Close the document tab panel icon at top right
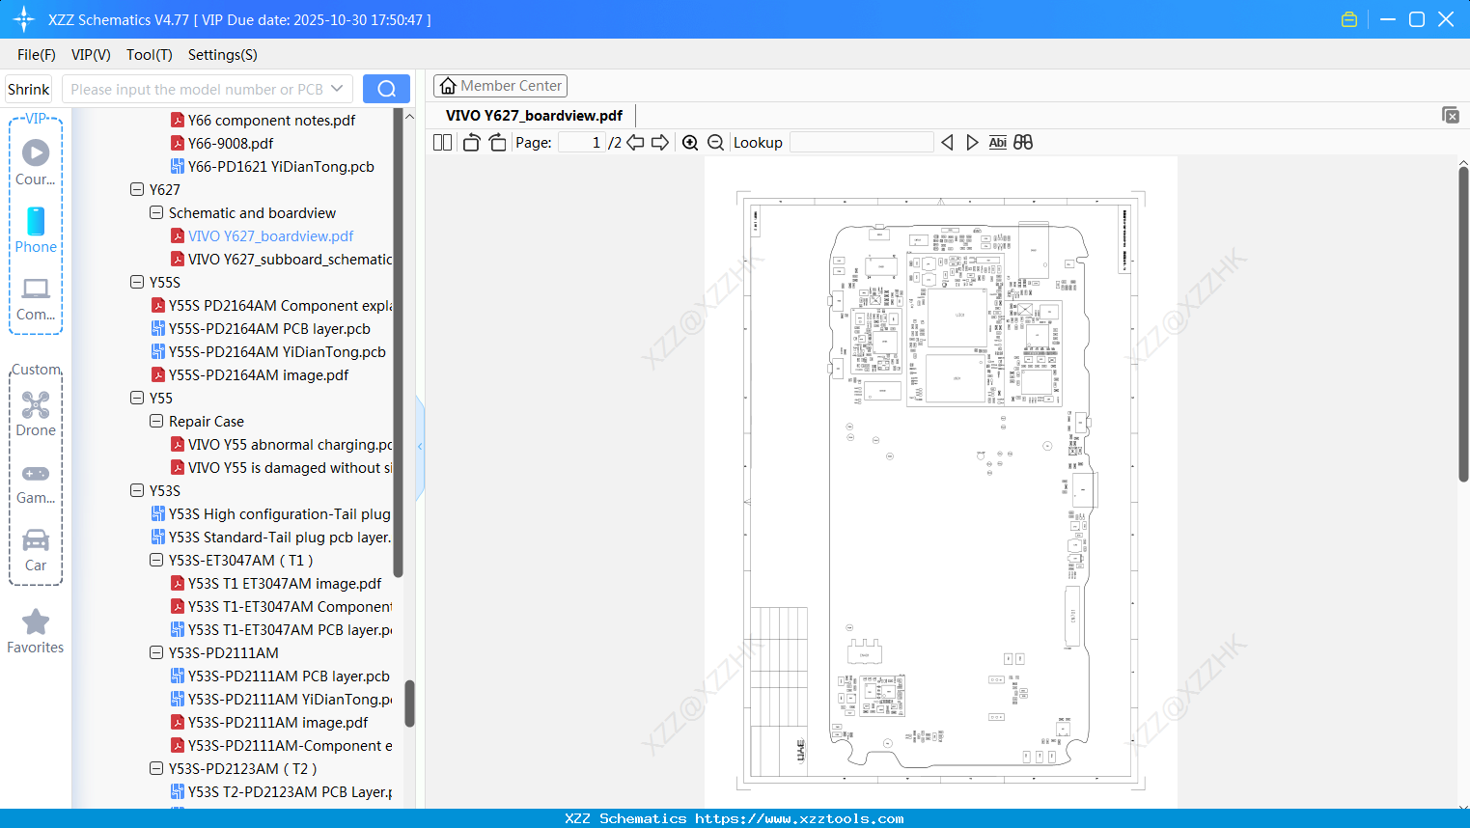1470x828 pixels. 1451,115
